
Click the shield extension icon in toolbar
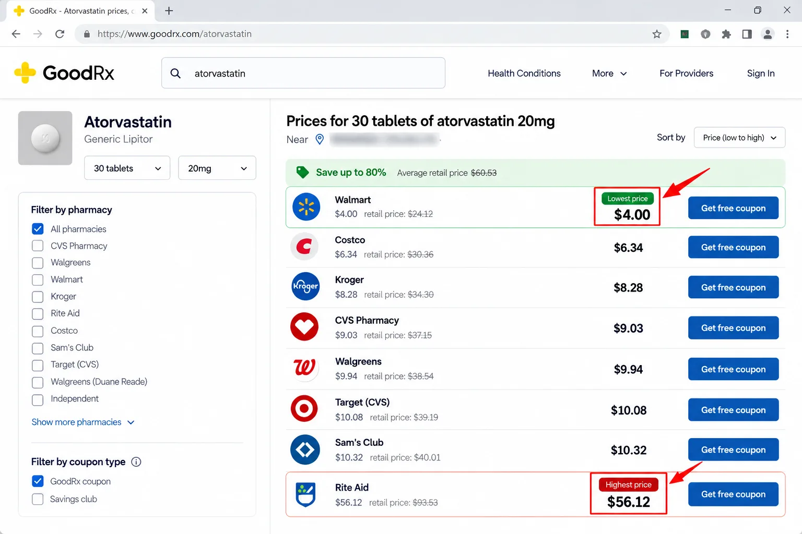(705, 34)
